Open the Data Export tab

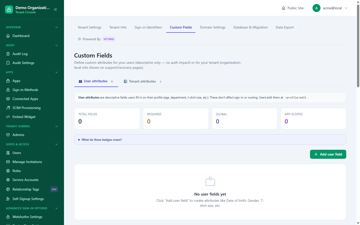point(285,27)
